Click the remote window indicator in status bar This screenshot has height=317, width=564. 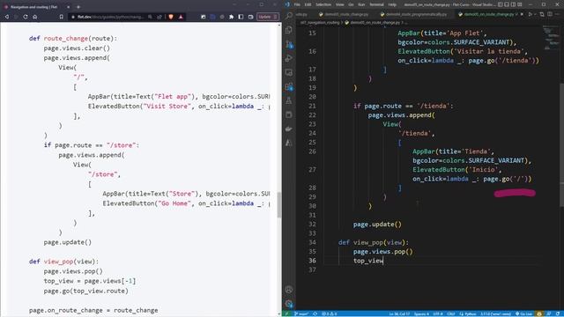point(286,313)
